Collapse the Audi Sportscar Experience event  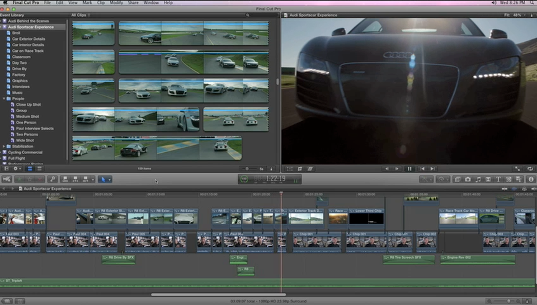pos(1,27)
